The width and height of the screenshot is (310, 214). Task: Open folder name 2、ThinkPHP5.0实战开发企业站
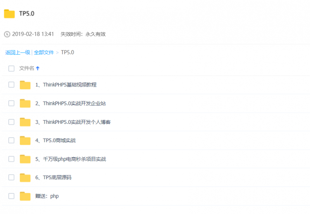click(71, 103)
